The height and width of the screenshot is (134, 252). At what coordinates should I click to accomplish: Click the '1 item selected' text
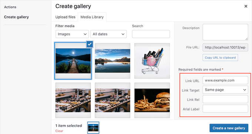[x=69, y=125]
